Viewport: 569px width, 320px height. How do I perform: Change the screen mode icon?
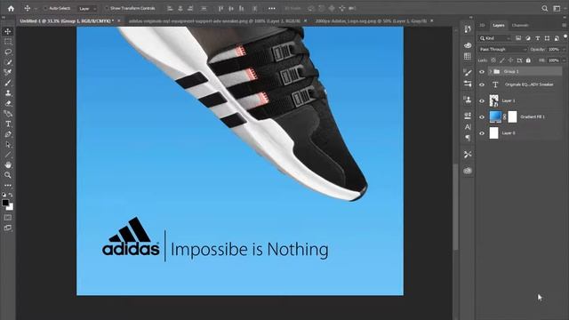pos(8,228)
